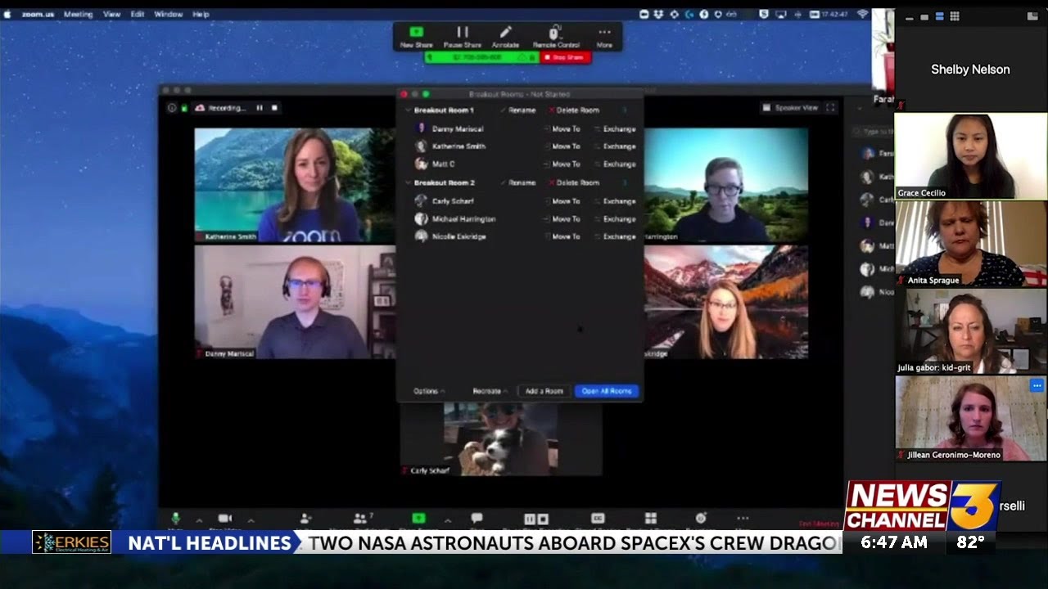Click the Dropbox icon in the menu bar
Viewport: 1048px width, 589px height.
tap(659, 14)
